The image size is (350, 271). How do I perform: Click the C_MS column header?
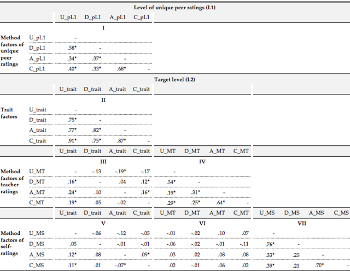click(x=341, y=213)
